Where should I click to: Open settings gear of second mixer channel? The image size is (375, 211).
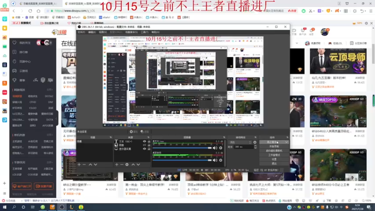pos(221,160)
